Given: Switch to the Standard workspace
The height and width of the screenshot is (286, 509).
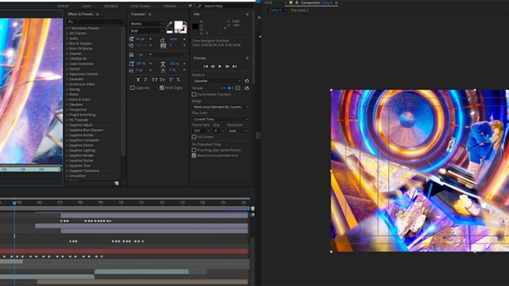Looking at the screenshot, I should (111, 6).
